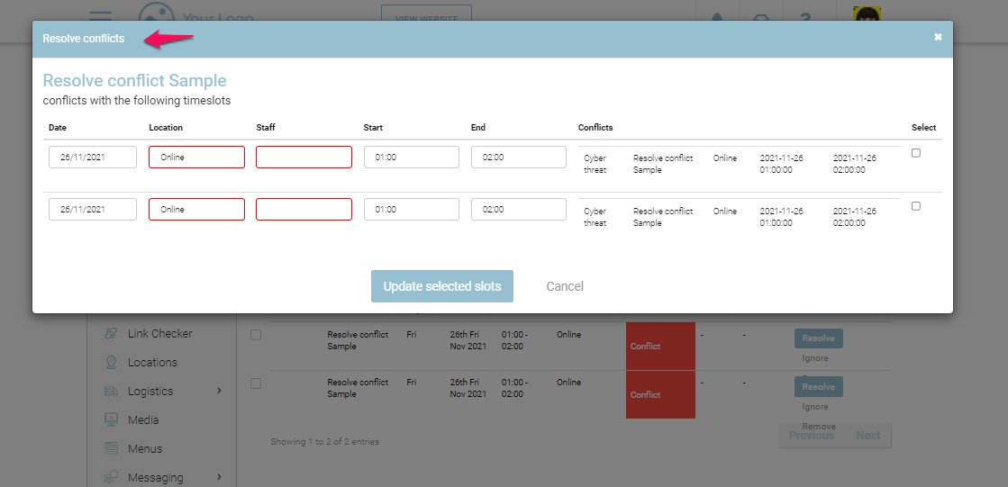Click the Messaging icon in sidebar
This screenshot has height=487, width=1008.
tap(112, 478)
